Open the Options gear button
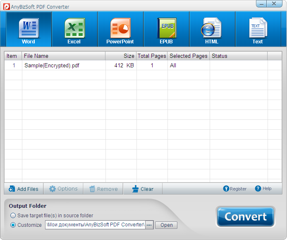The image size is (287, 240). [x=63, y=189]
